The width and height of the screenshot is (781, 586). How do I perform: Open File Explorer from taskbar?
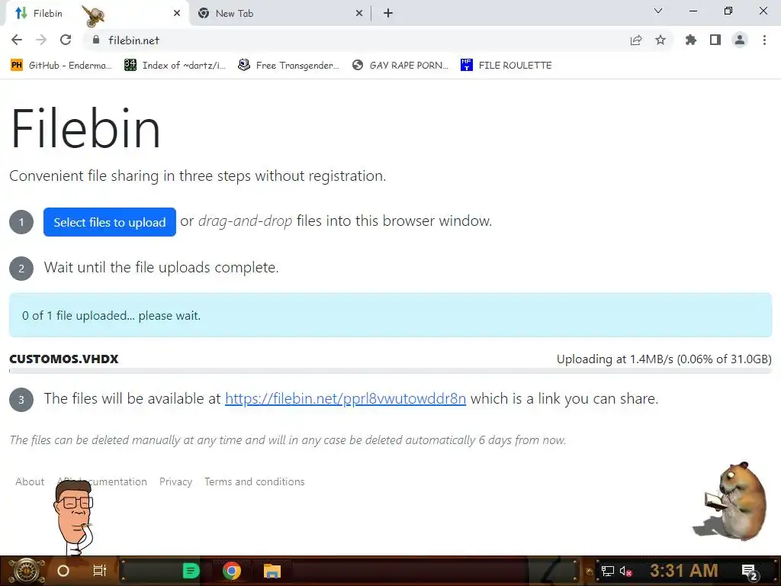(272, 571)
